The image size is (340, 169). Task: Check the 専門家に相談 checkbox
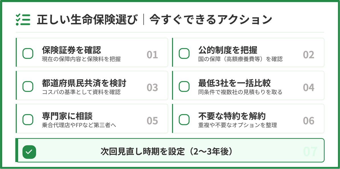click(x=28, y=120)
